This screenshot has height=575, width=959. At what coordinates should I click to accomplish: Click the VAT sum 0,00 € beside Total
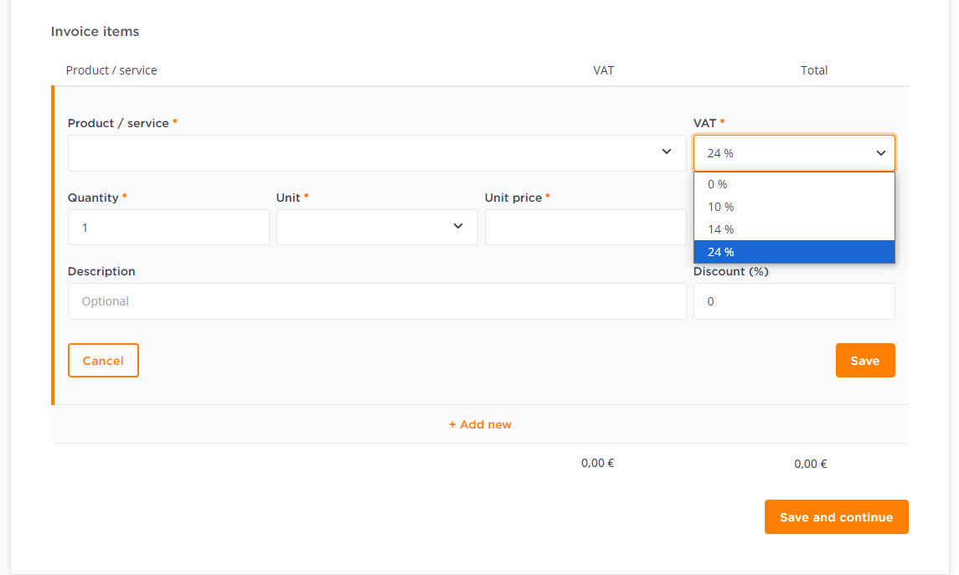coord(597,463)
